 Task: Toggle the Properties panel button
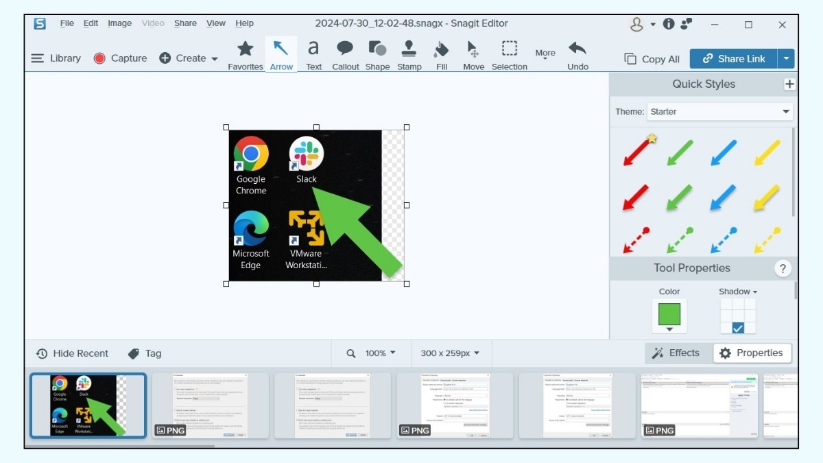click(x=751, y=353)
